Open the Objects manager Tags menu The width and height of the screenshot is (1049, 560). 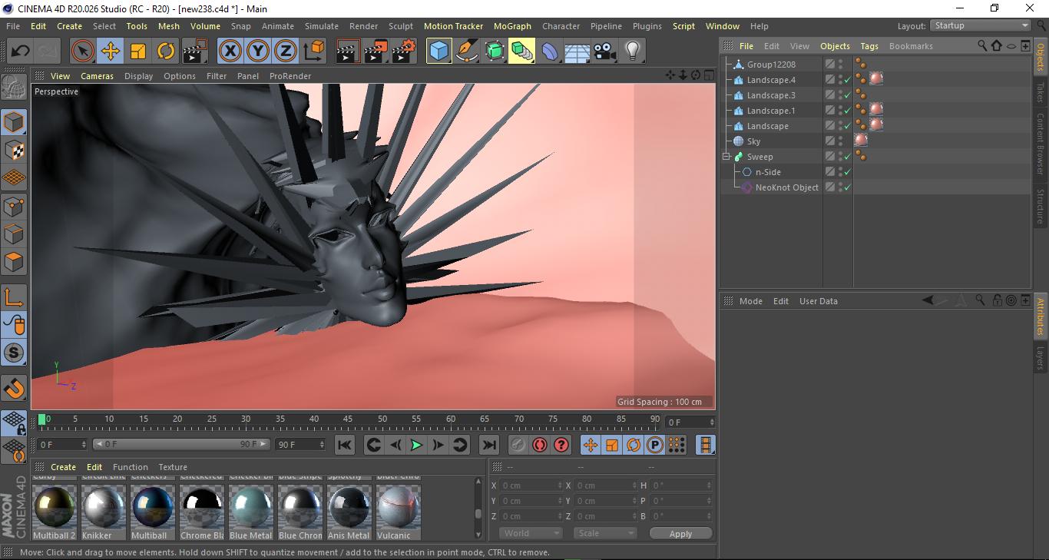(x=869, y=46)
